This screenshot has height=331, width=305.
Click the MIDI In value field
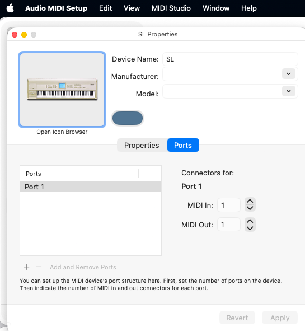click(x=229, y=205)
